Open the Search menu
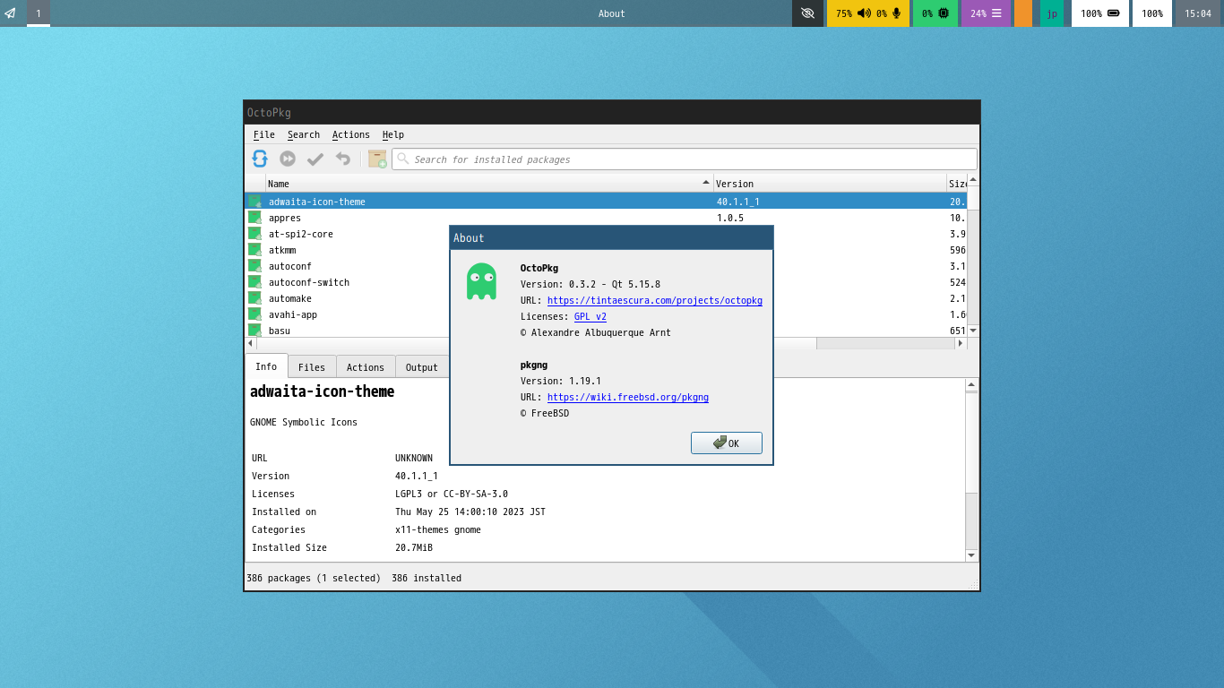 tap(304, 134)
